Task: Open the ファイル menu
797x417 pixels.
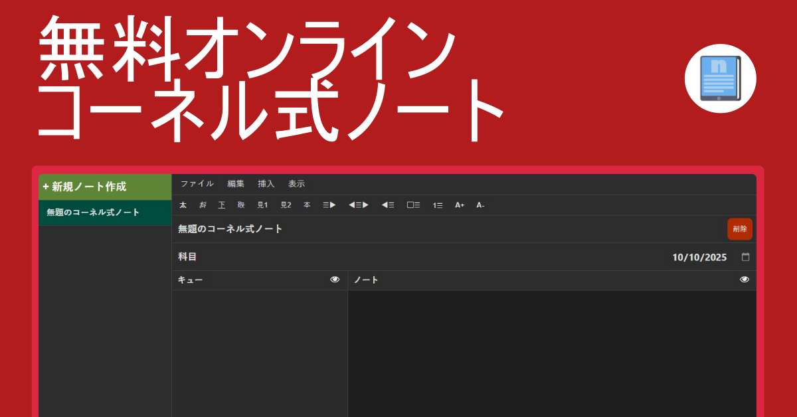Action: (197, 184)
